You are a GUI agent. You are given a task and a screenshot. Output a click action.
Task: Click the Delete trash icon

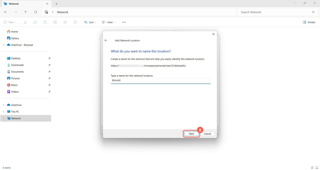tap(75, 22)
